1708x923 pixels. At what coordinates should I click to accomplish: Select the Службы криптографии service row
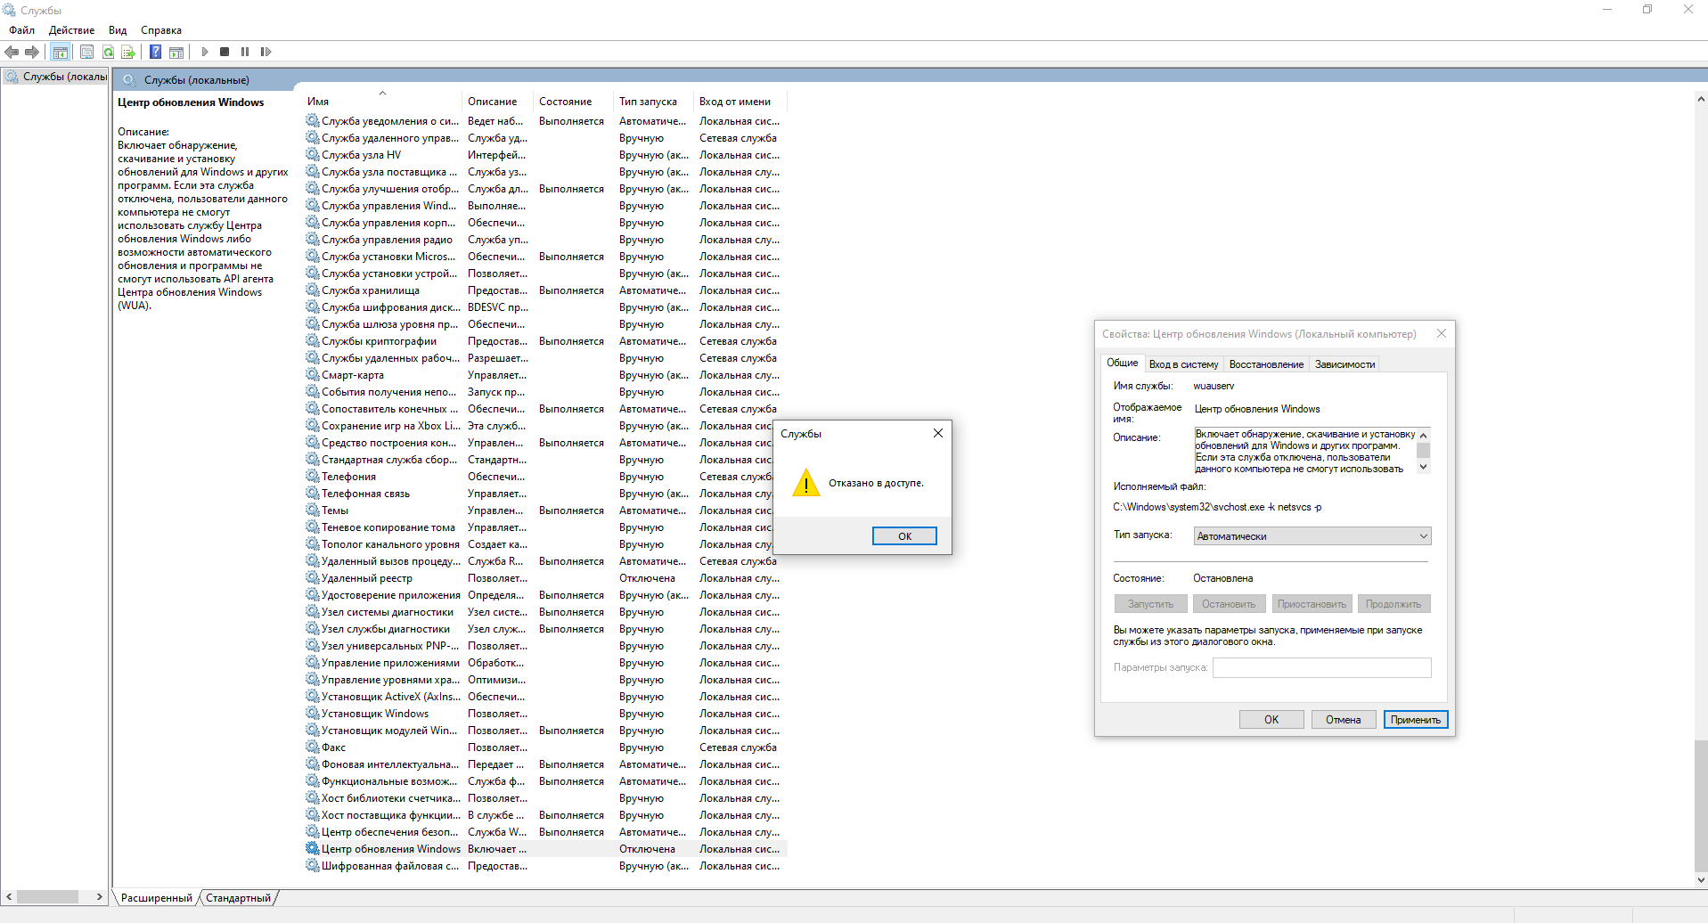pyautogui.click(x=545, y=341)
